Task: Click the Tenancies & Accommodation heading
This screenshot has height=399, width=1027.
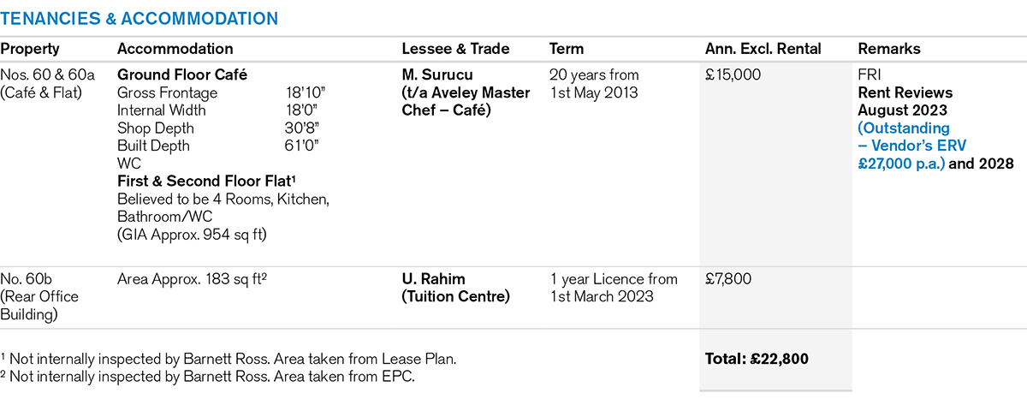Action: [140, 18]
